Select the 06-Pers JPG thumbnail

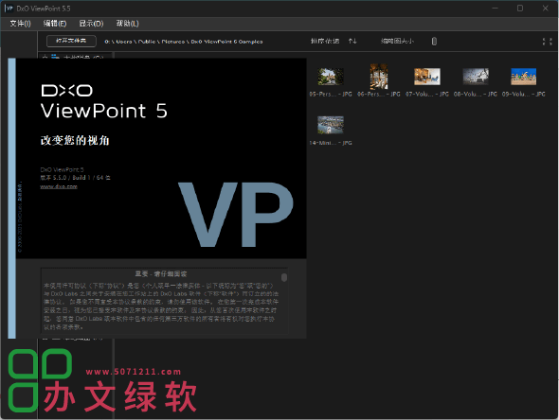coord(379,77)
